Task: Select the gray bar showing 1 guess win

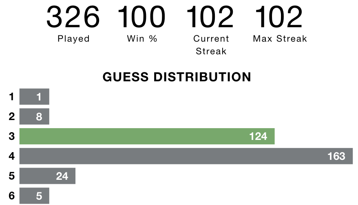Action: pos(34,96)
